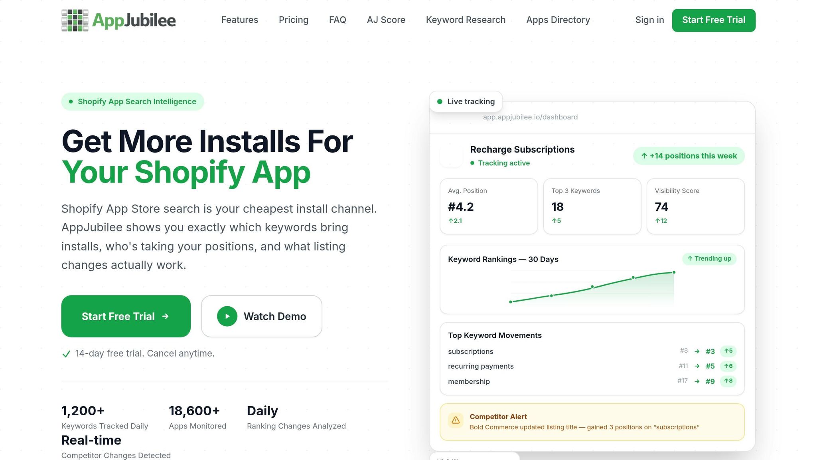Image resolution: width=817 pixels, height=460 pixels.
Task: Click the Watch Demo button
Action: pos(261,316)
